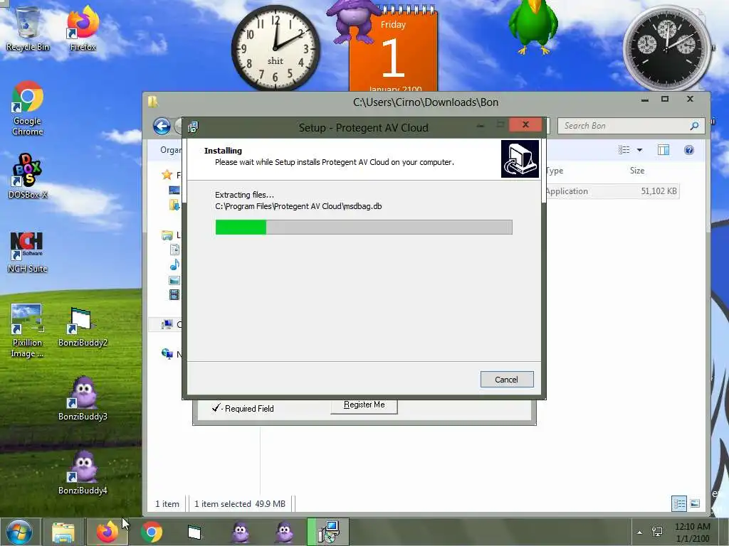Image resolution: width=729 pixels, height=546 pixels.
Task: Select the Libraries item in the navigation pane
Action: (x=167, y=235)
